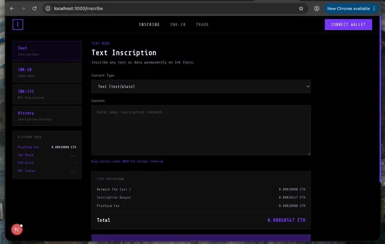Open the History sidebar tab
This screenshot has width=385, height=244.
(47, 116)
